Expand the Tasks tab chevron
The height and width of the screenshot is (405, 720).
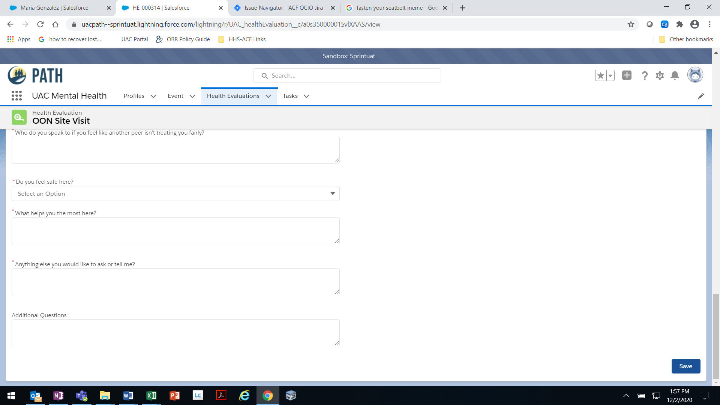(306, 96)
